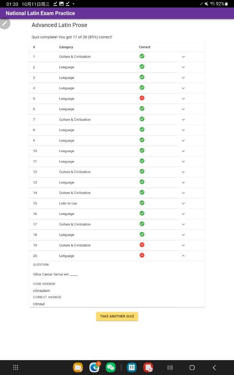Viewport: 234px width, 375px height.
Task: Tap the red incorrect icon for question 19
Action: (x=142, y=245)
